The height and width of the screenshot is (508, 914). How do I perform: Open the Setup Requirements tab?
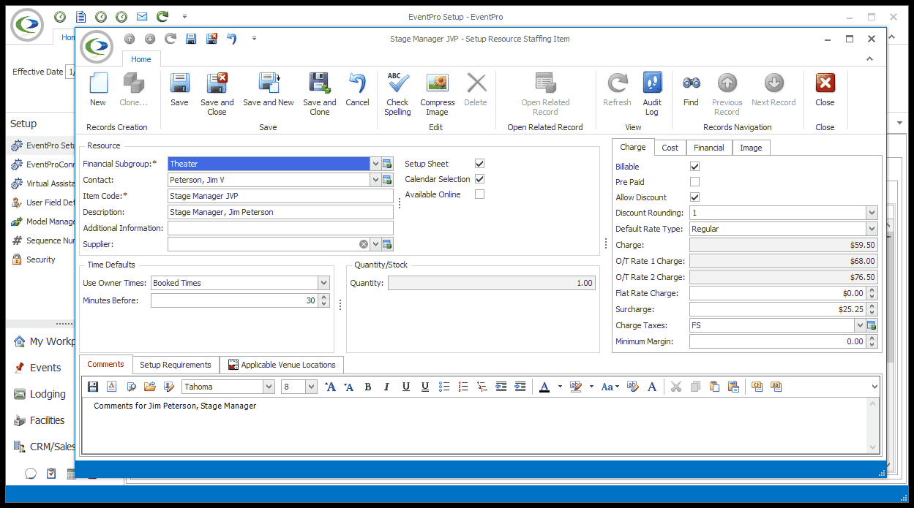pos(176,365)
